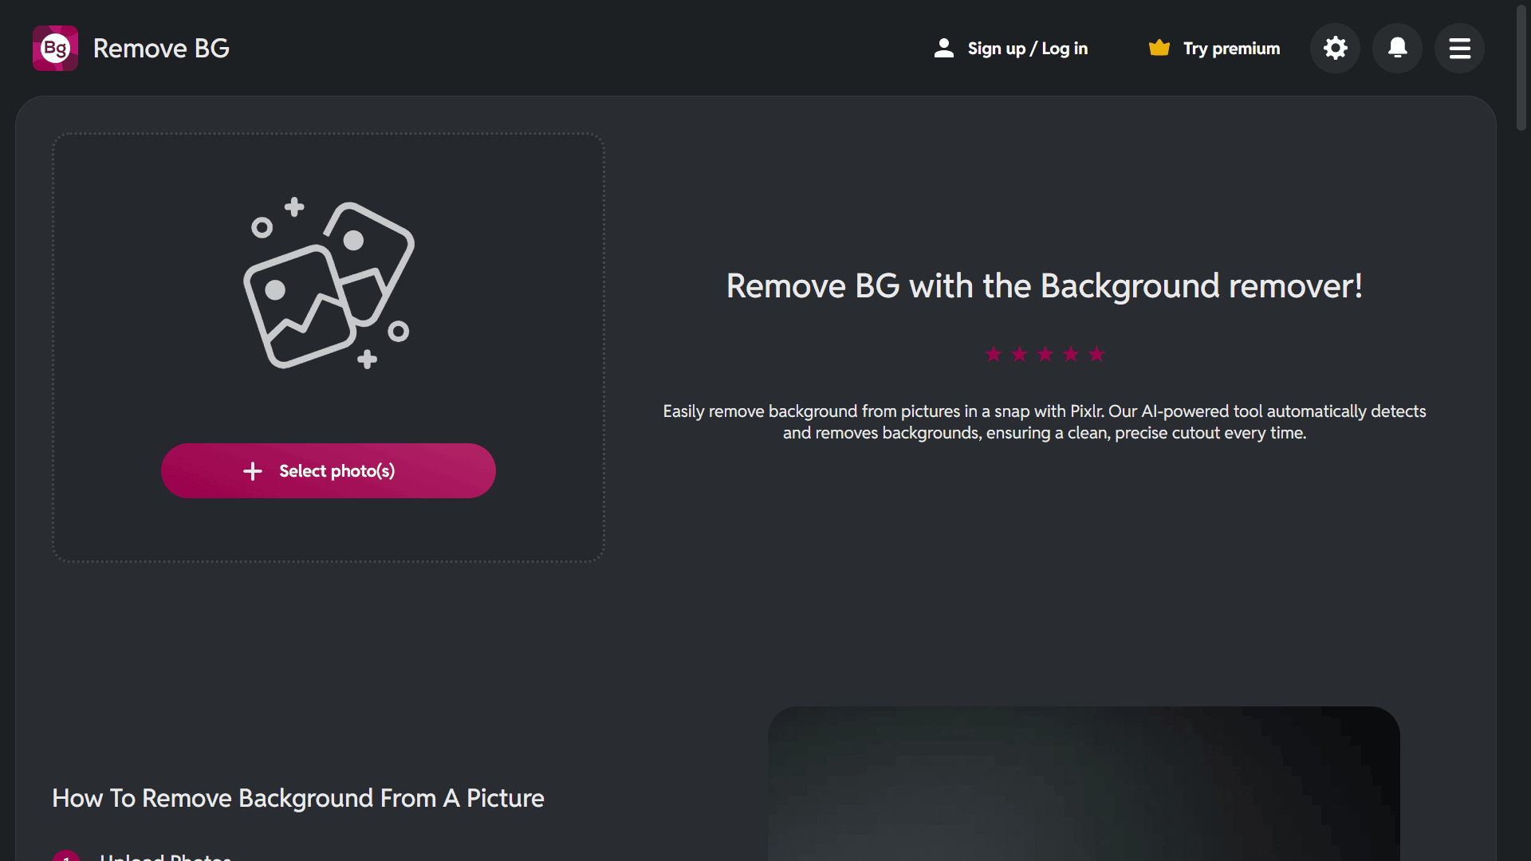
Task: Click the preview image thumbnail at bottom
Action: pyautogui.click(x=1083, y=783)
